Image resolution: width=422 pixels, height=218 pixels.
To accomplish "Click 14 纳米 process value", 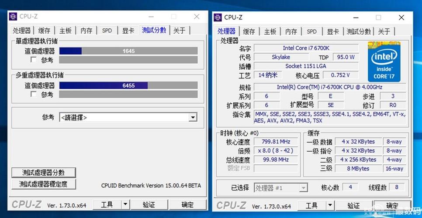I will (268, 75).
